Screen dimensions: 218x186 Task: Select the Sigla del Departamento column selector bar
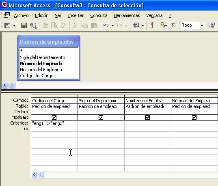[x=101, y=96]
